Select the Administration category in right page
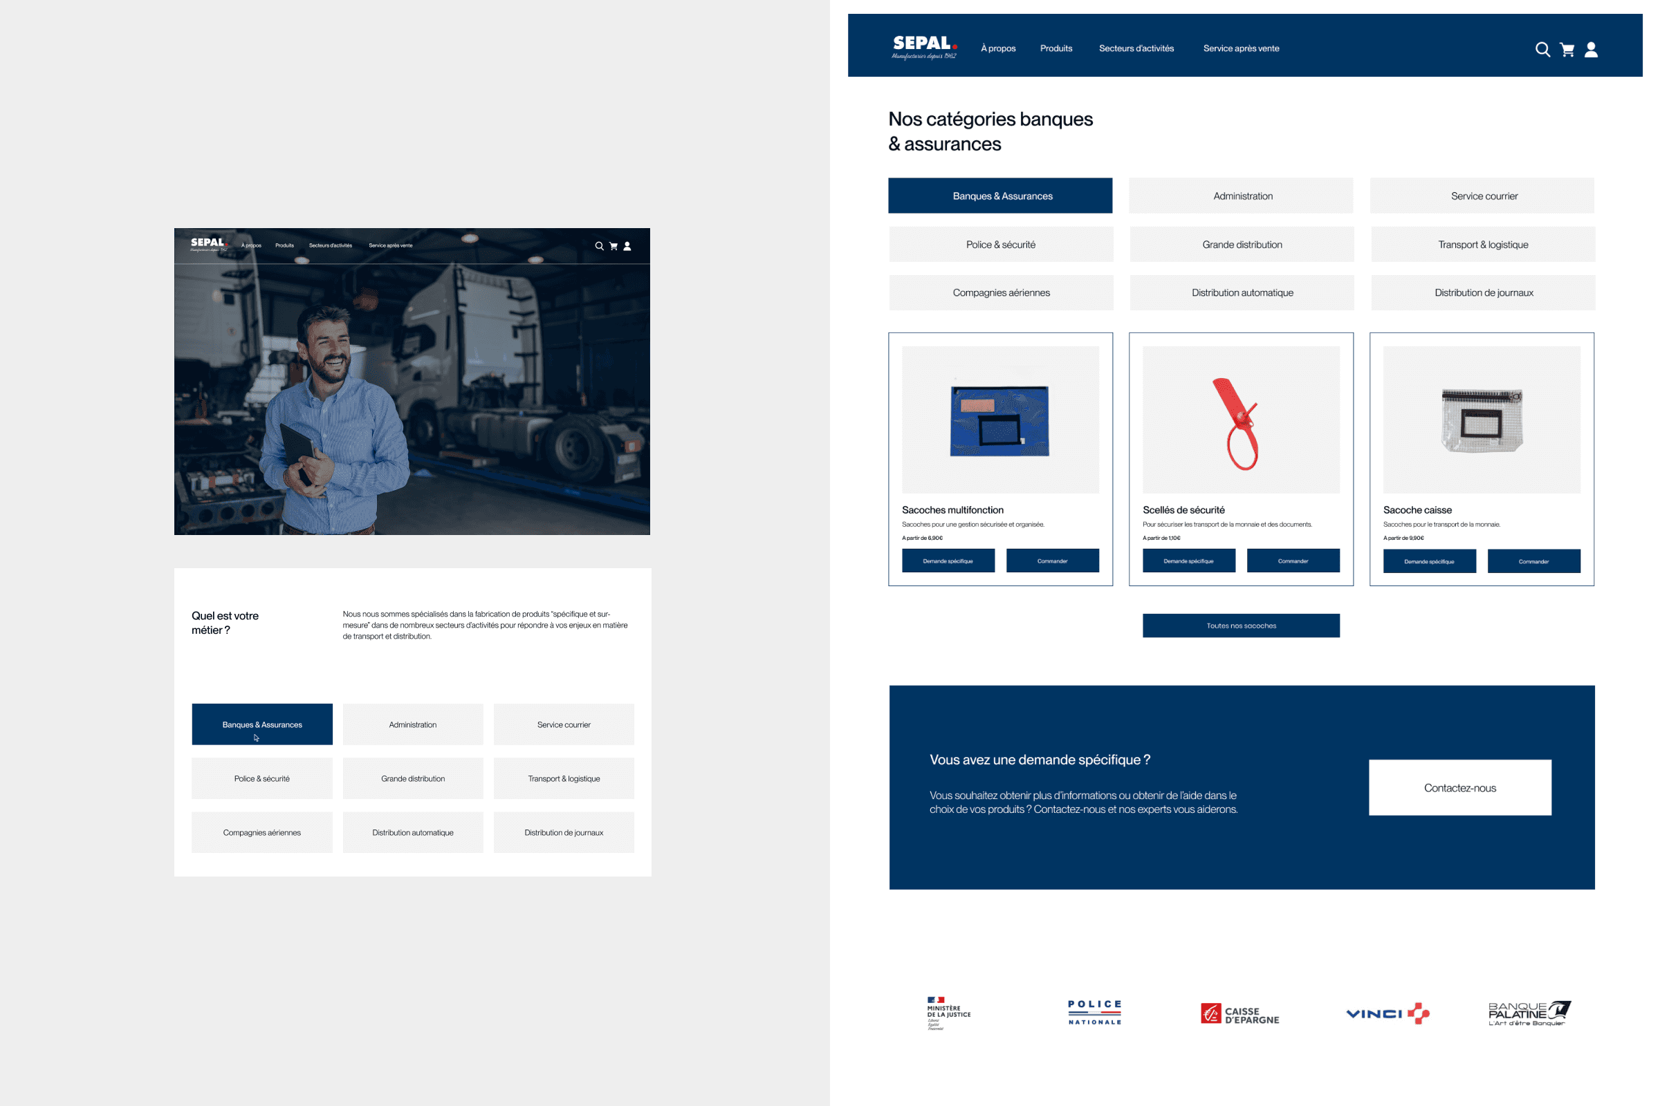1660x1106 pixels. [x=1242, y=196]
